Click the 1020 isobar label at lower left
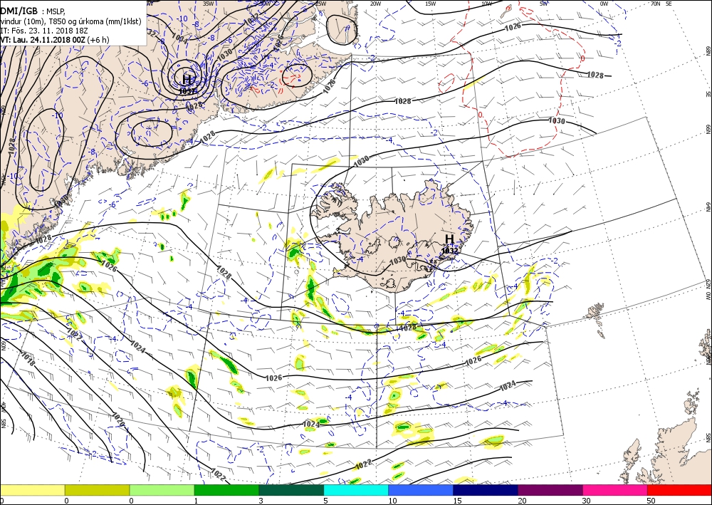Screen dimensions: 712x505 [117, 418]
